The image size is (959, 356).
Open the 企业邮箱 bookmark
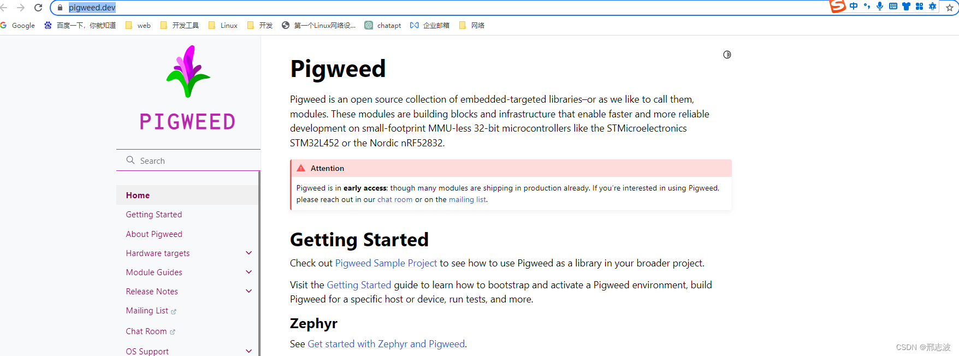430,25
